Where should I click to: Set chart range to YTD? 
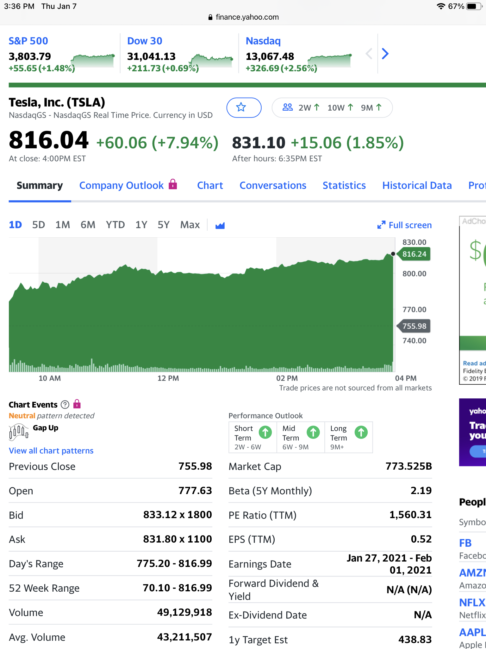115,225
